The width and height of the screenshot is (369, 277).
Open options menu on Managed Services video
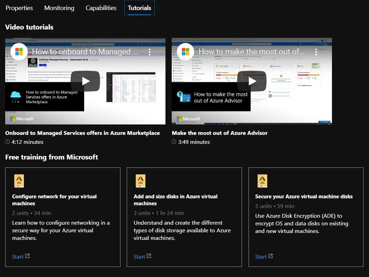(x=150, y=52)
